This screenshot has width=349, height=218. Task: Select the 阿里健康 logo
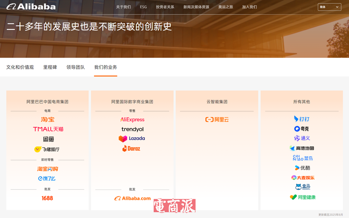(303, 197)
